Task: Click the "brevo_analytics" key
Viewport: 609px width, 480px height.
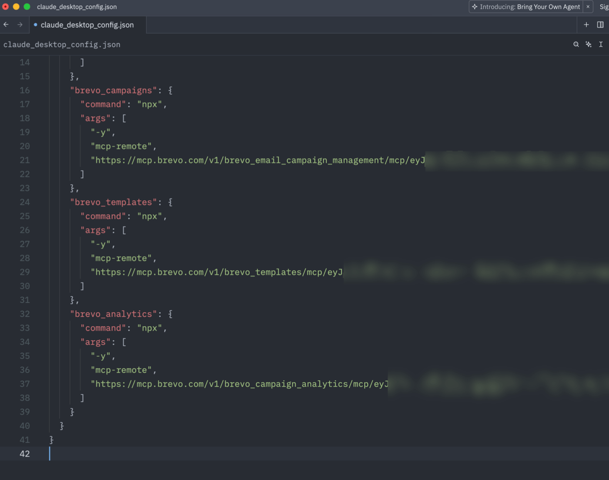Action: [113, 314]
